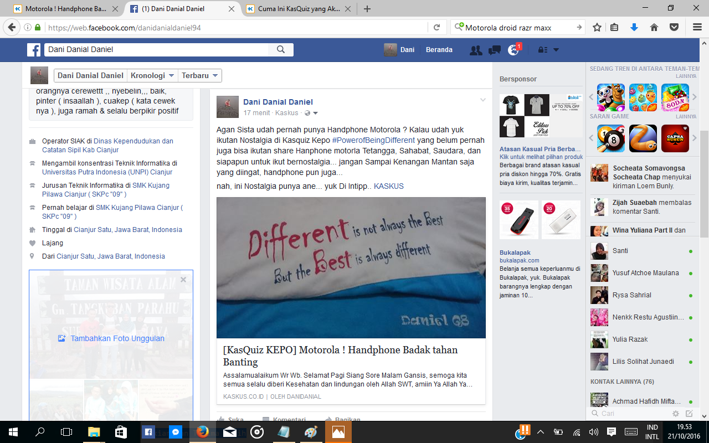Open notifications globe icon with red badge

point(513,50)
